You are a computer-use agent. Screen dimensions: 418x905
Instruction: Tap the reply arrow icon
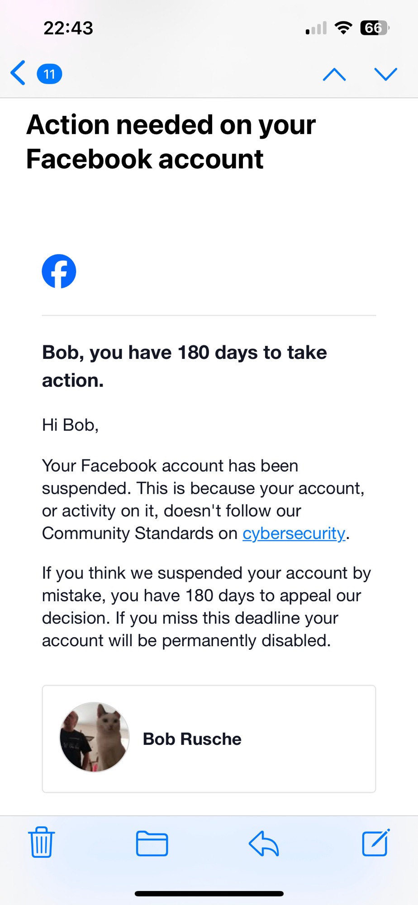tap(264, 843)
